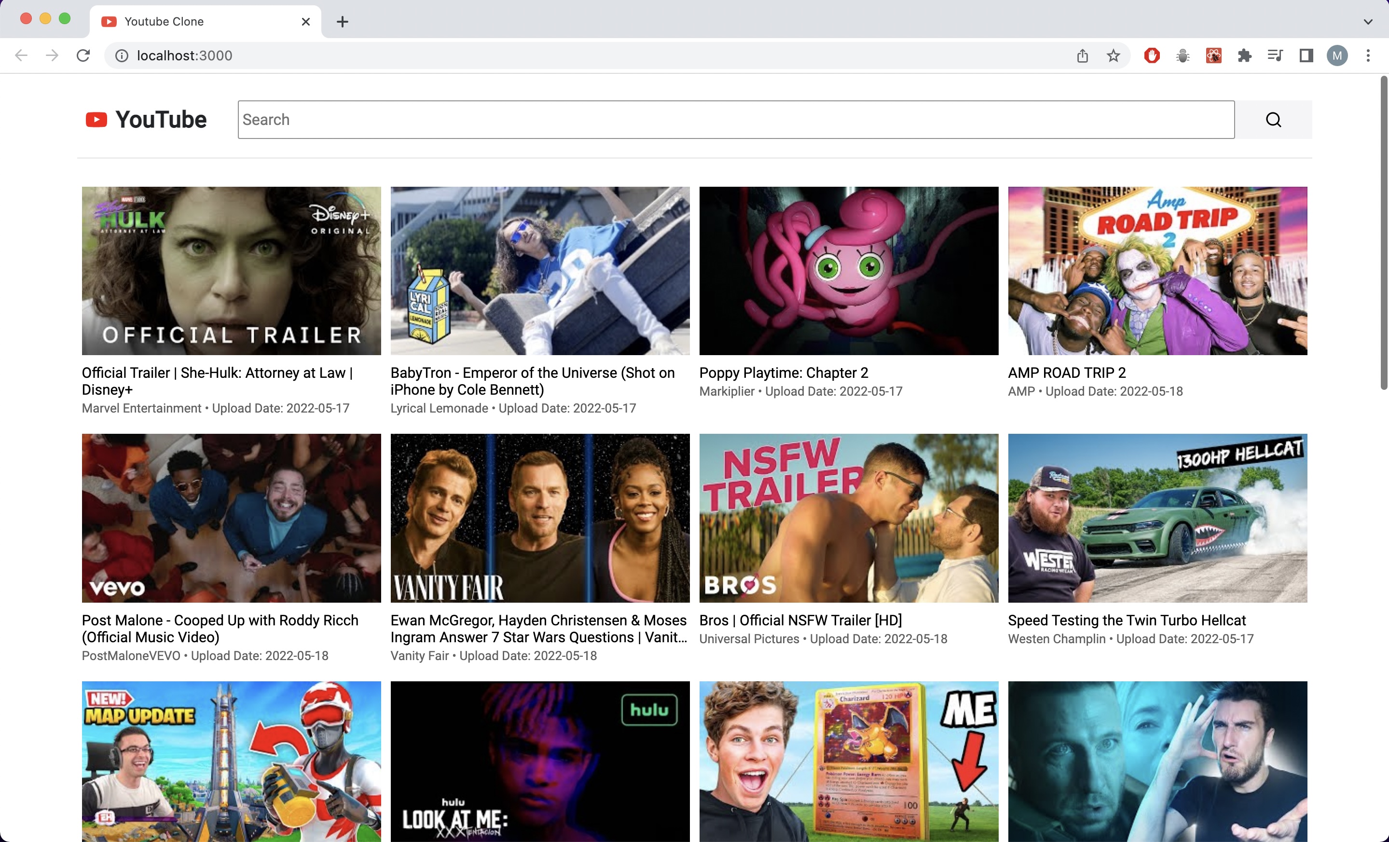The height and width of the screenshot is (842, 1389).
Task: Open the media controls icon
Action: (x=1275, y=55)
